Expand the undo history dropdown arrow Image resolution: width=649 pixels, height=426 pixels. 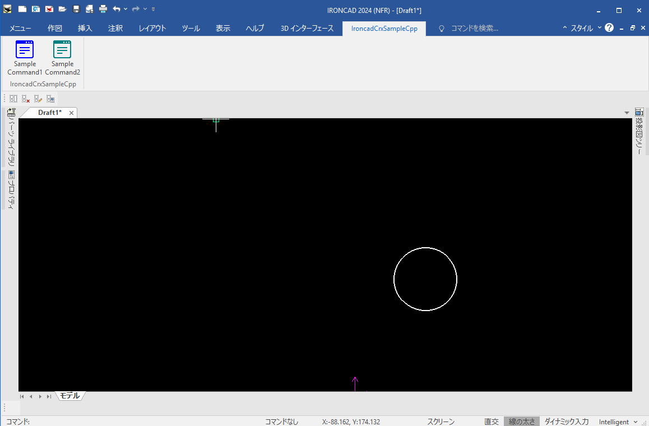tap(126, 9)
